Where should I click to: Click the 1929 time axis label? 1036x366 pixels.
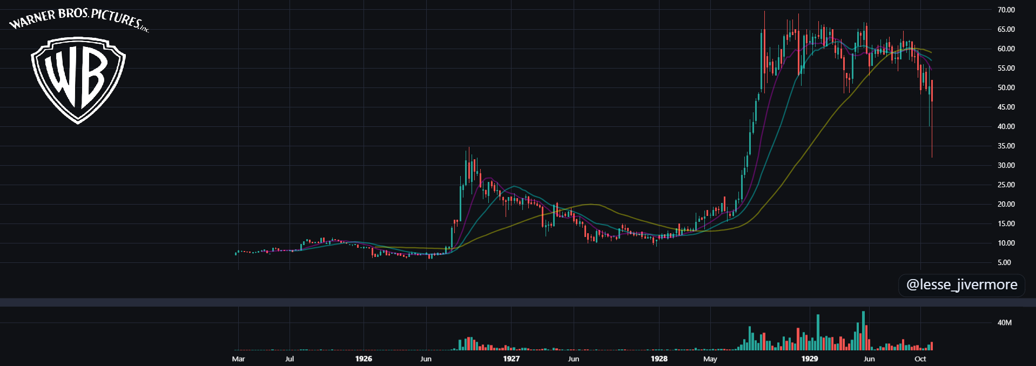point(809,359)
